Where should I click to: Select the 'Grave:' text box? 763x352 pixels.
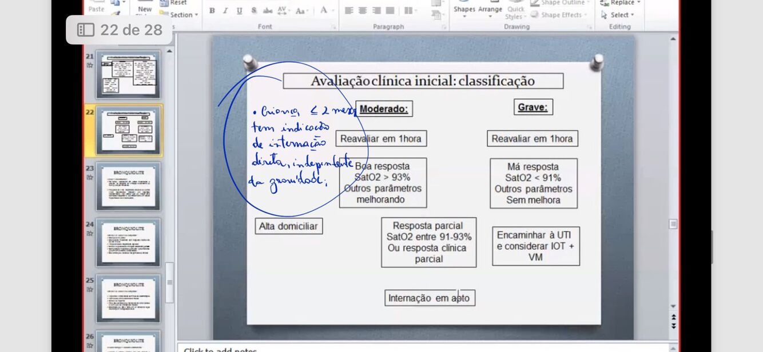[x=532, y=107]
